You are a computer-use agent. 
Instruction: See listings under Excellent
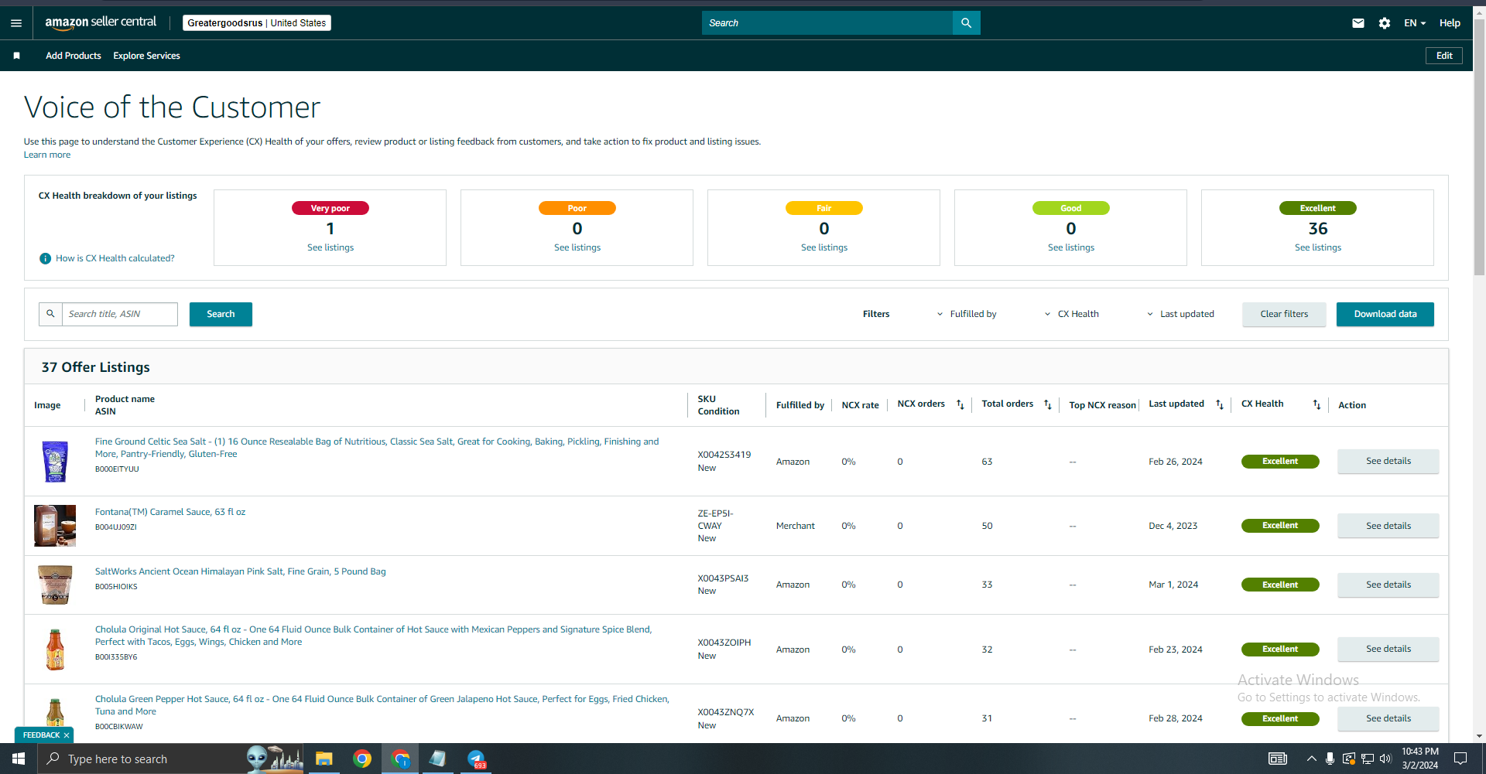pyautogui.click(x=1318, y=247)
